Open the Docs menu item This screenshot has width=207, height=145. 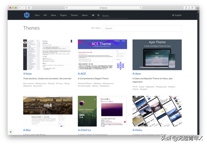click(37, 15)
